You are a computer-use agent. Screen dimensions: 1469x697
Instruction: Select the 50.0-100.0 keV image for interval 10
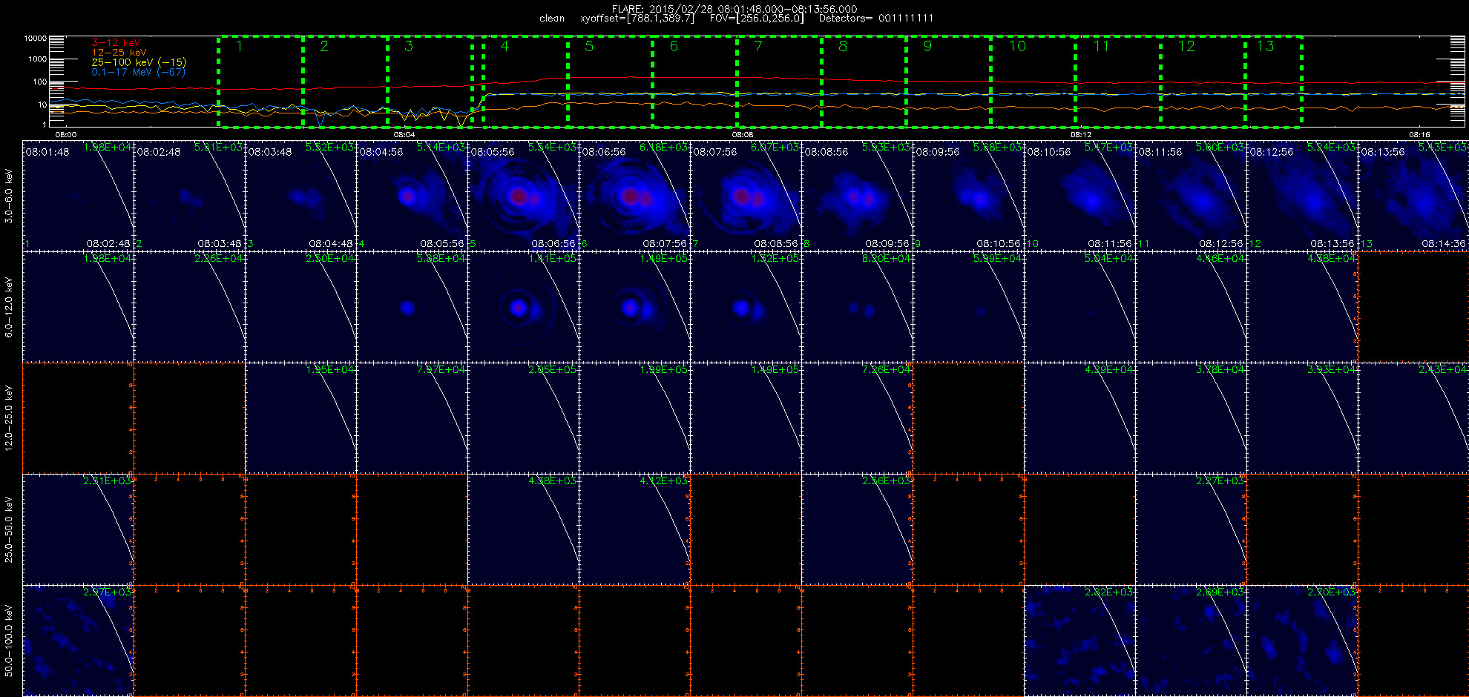tap(1080, 641)
